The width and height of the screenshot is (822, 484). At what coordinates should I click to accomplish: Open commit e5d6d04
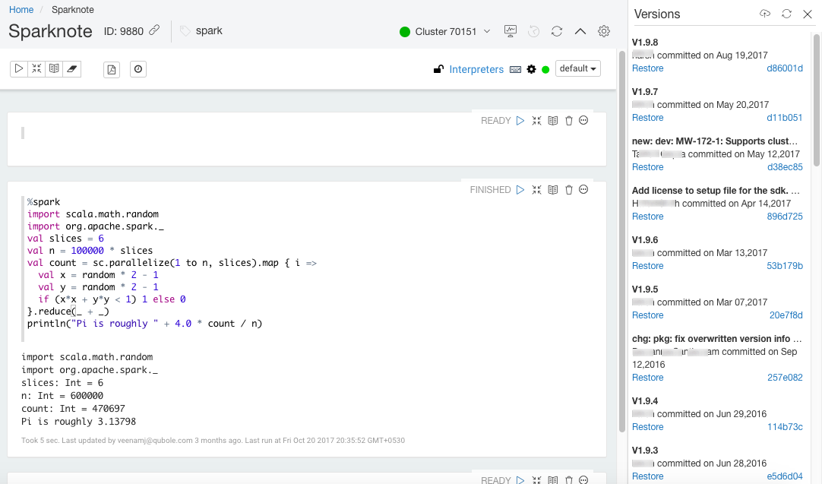pos(785,476)
